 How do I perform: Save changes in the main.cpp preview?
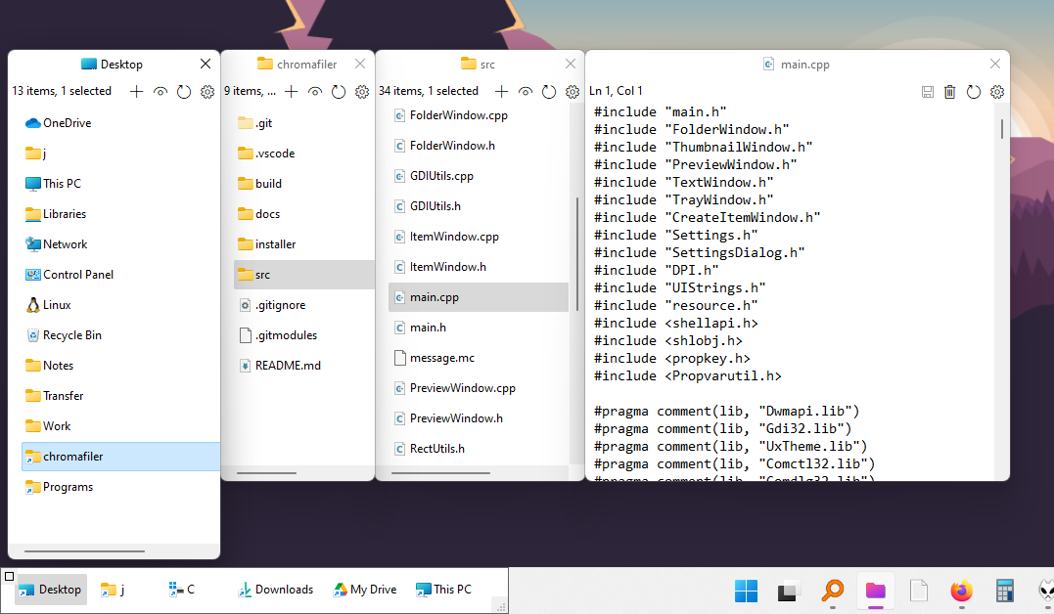[x=927, y=90]
